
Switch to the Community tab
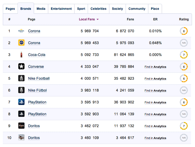pyautogui.click(x=137, y=9)
